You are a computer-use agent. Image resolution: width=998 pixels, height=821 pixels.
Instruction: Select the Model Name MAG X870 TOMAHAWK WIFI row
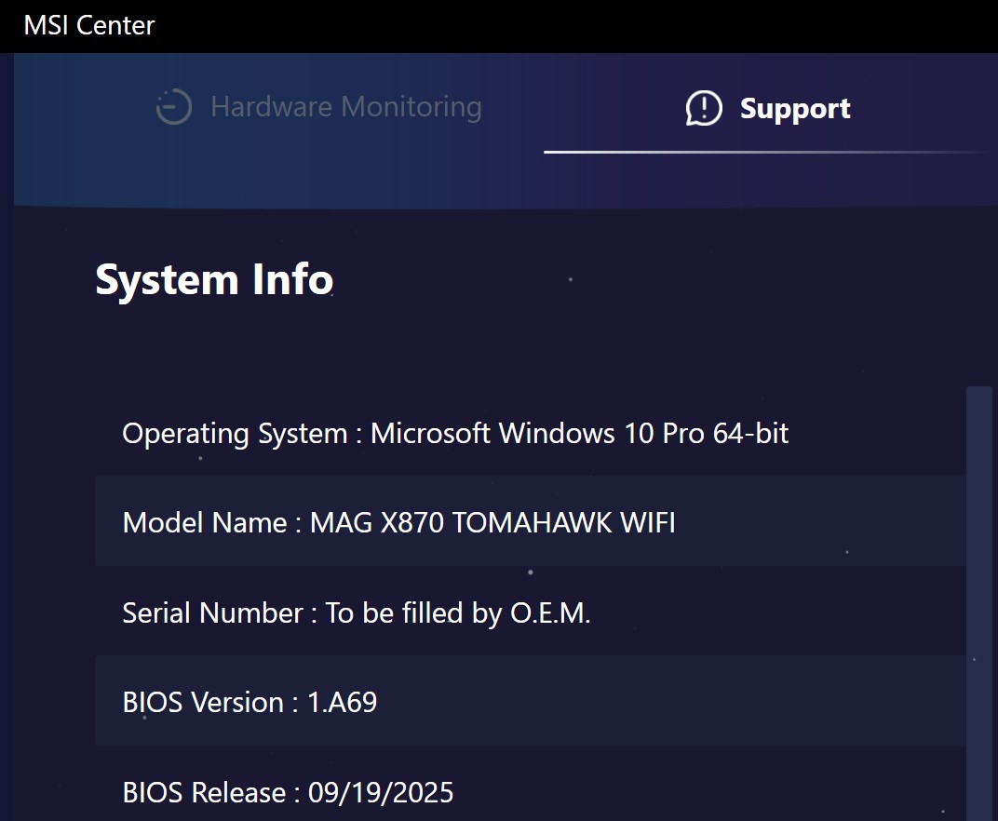click(531, 522)
